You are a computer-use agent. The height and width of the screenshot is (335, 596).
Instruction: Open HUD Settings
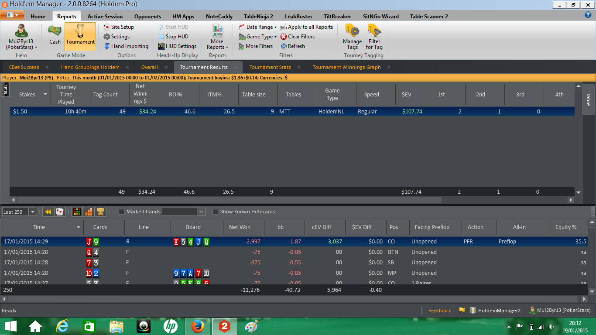pyautogui.click(x=177, y=46)
